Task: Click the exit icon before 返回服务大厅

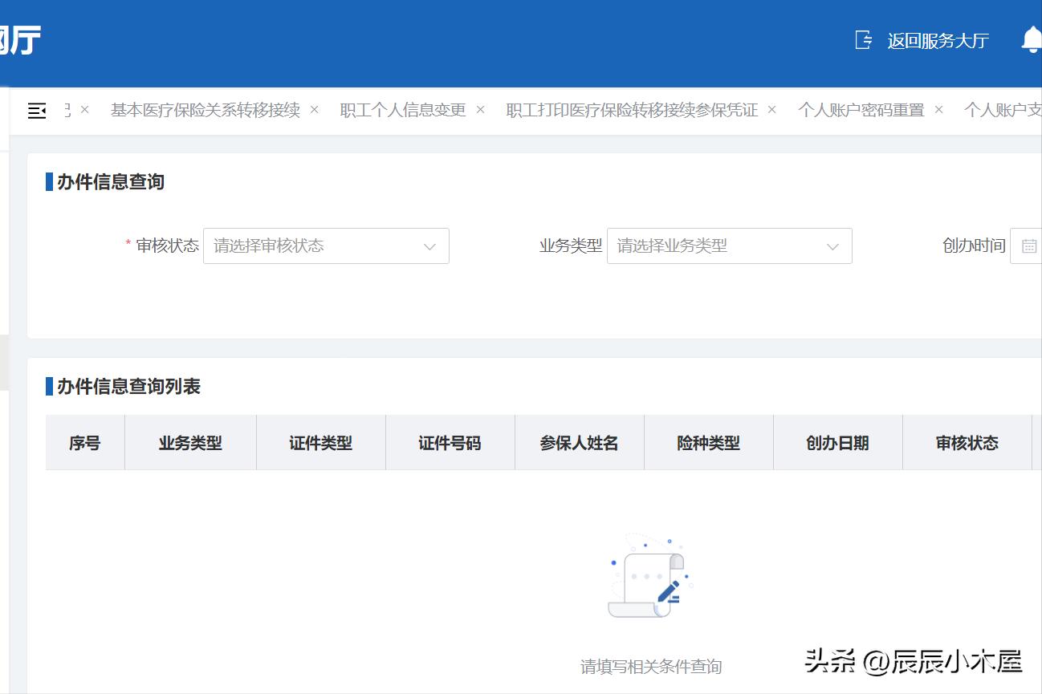Action: coord(864,39)
